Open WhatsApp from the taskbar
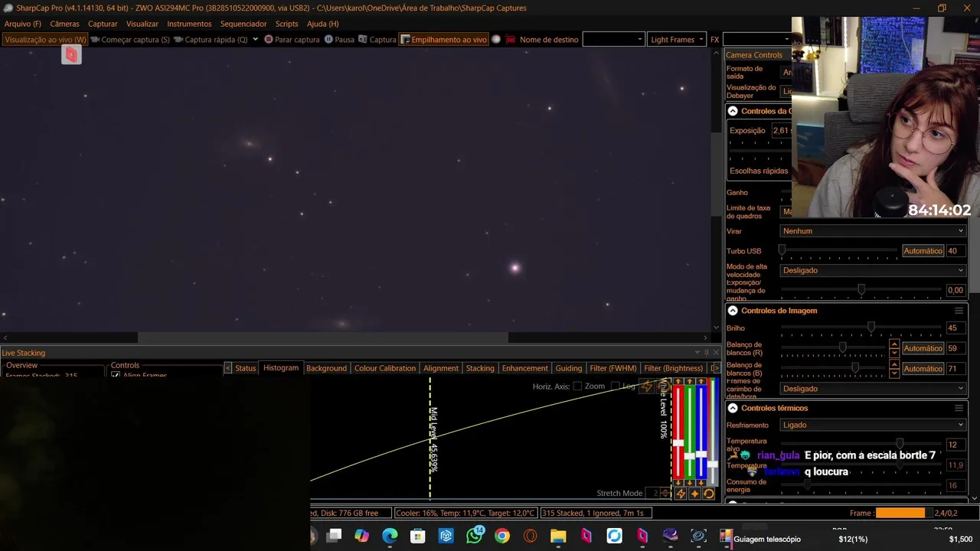Image resolution: width=980 pixels, height=551 pixels. (475, 536)
